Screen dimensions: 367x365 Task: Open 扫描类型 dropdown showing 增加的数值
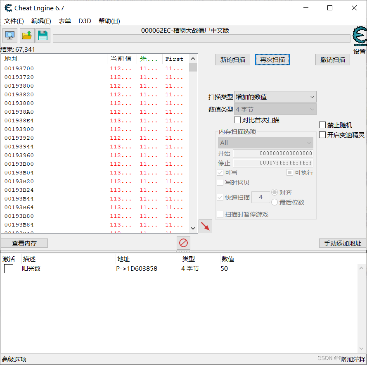pos(275,97)
